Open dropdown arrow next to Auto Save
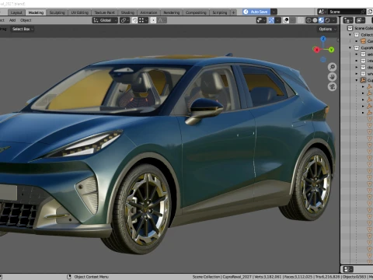 pyautogui.click(x=274, y=12)
